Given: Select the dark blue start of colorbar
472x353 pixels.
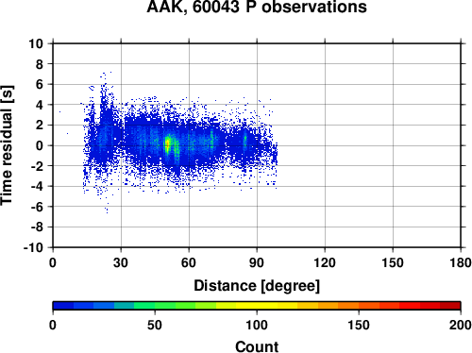Looking at the screenshot, I should pyautogui.click(x=63, y=306).
